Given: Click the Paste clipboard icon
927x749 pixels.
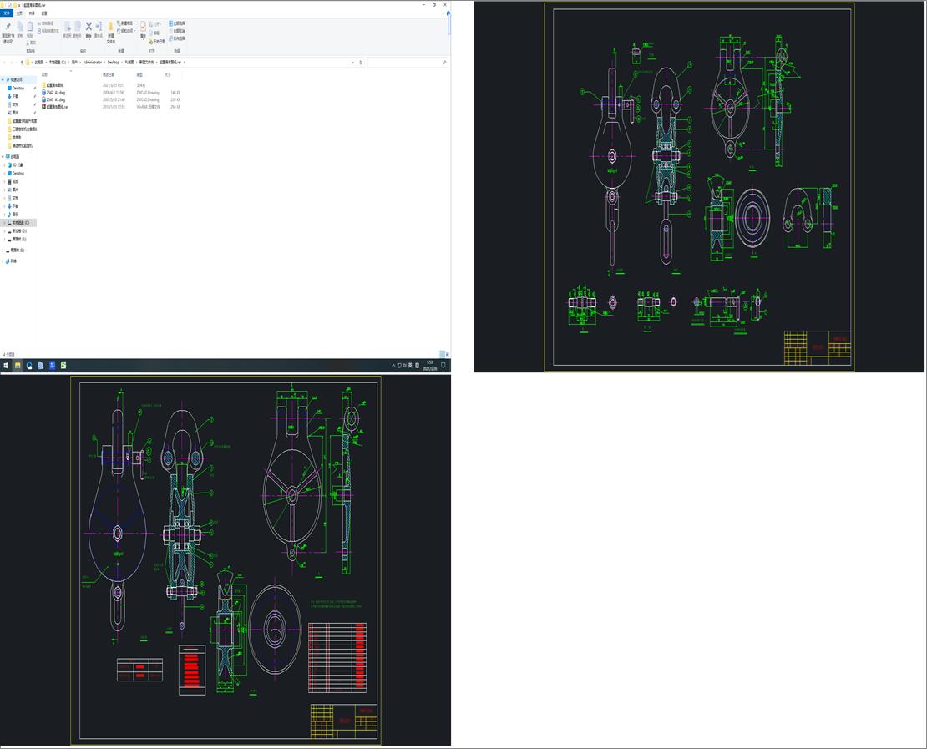Looking at the screenshot, I should [x=31, y=27].
